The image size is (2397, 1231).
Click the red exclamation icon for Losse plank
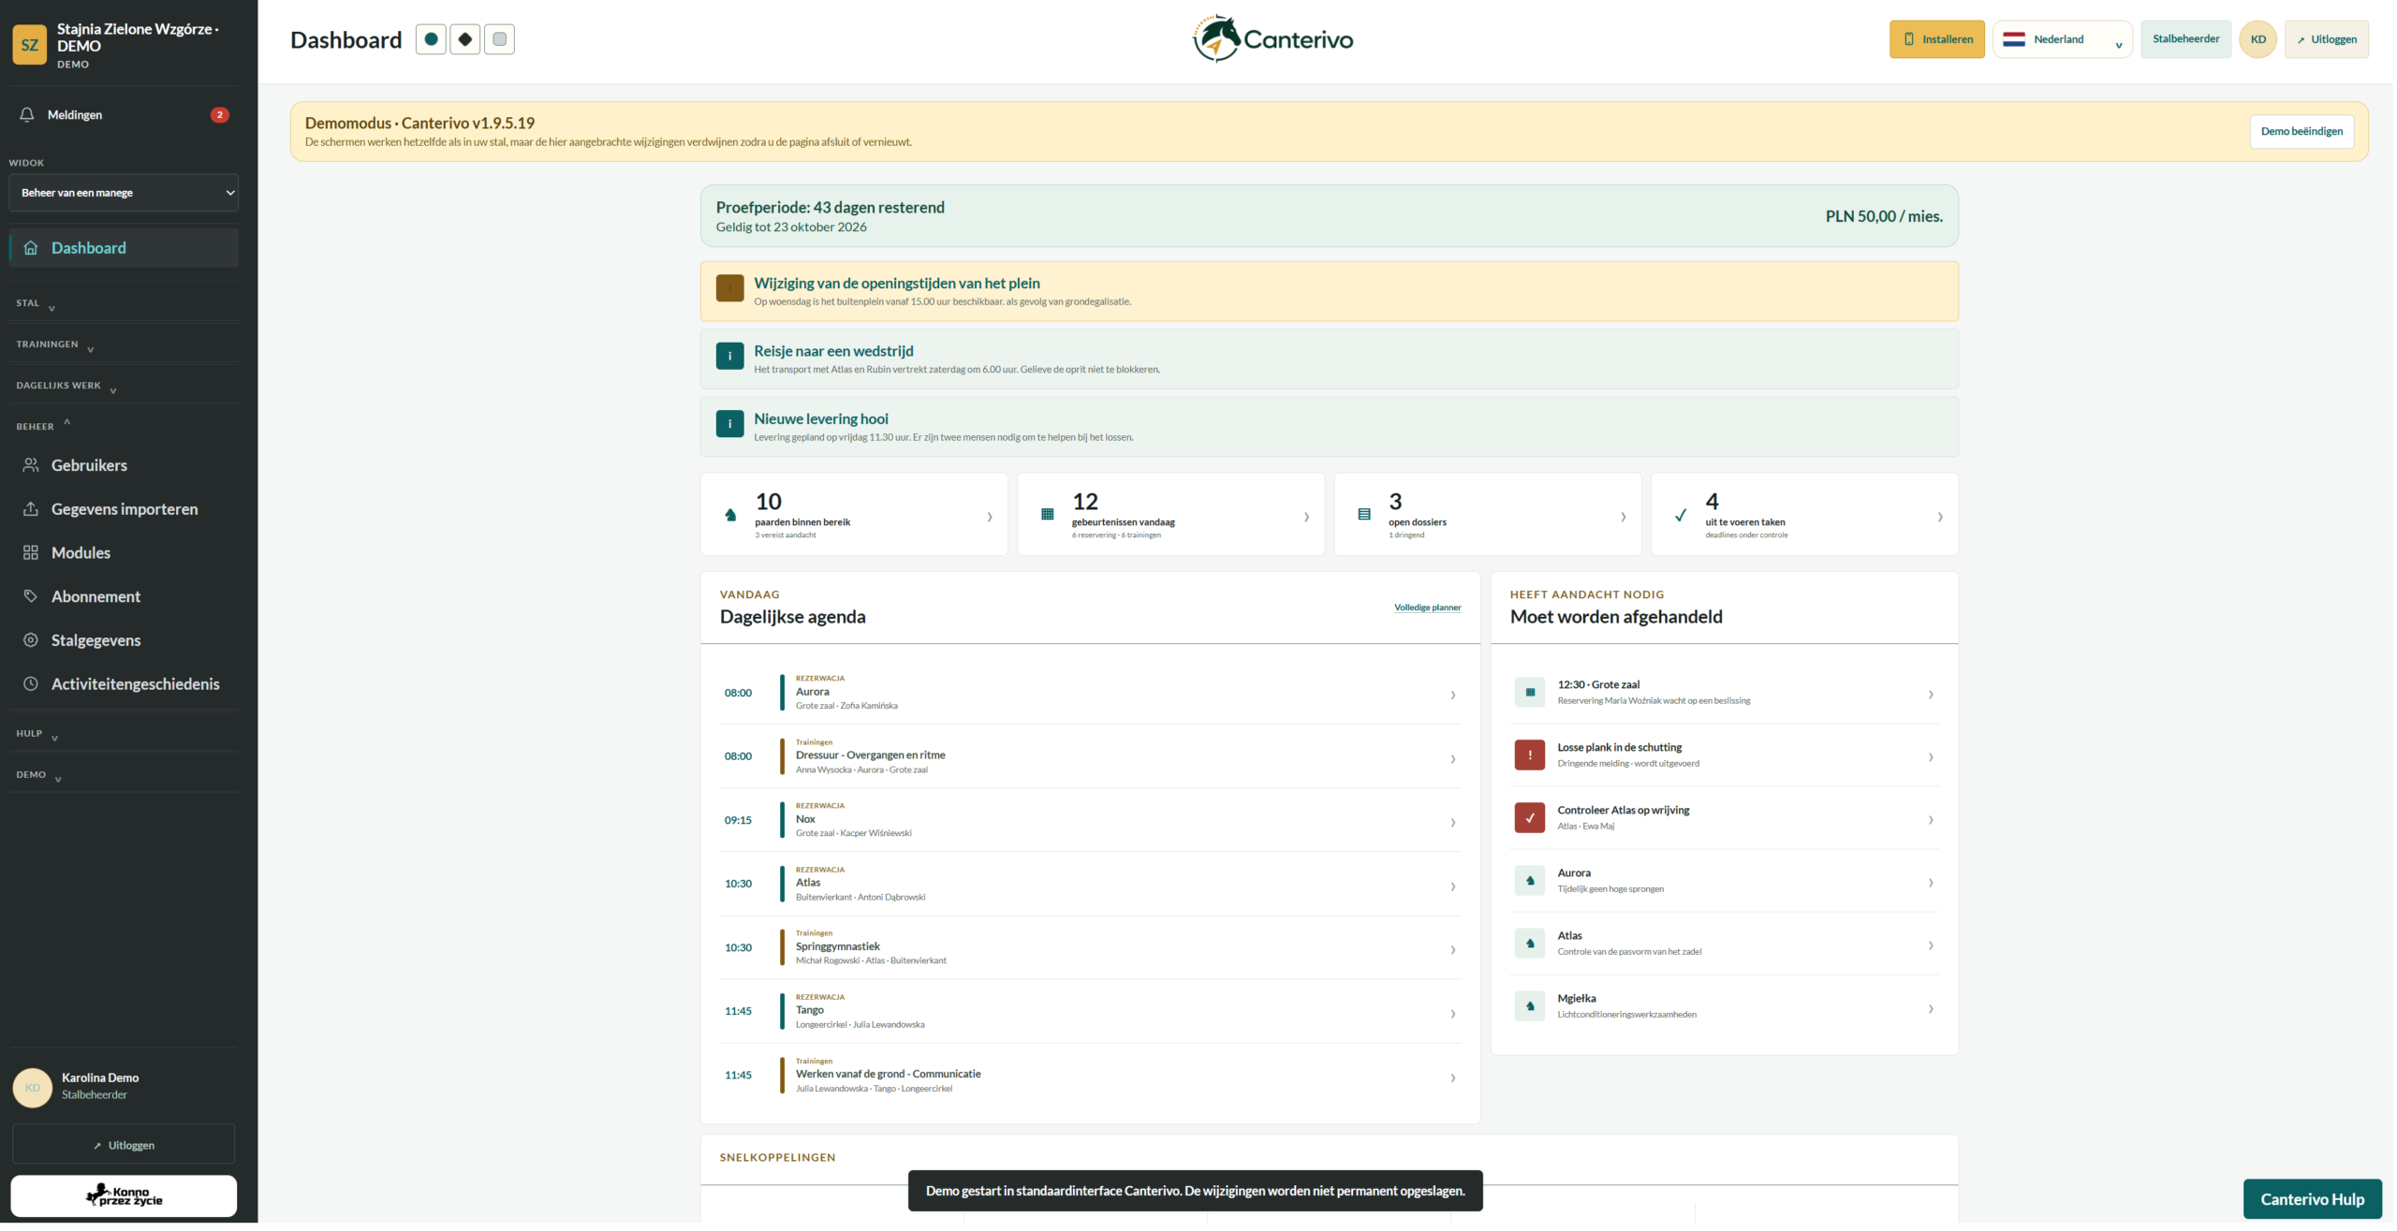[1531, 756]
